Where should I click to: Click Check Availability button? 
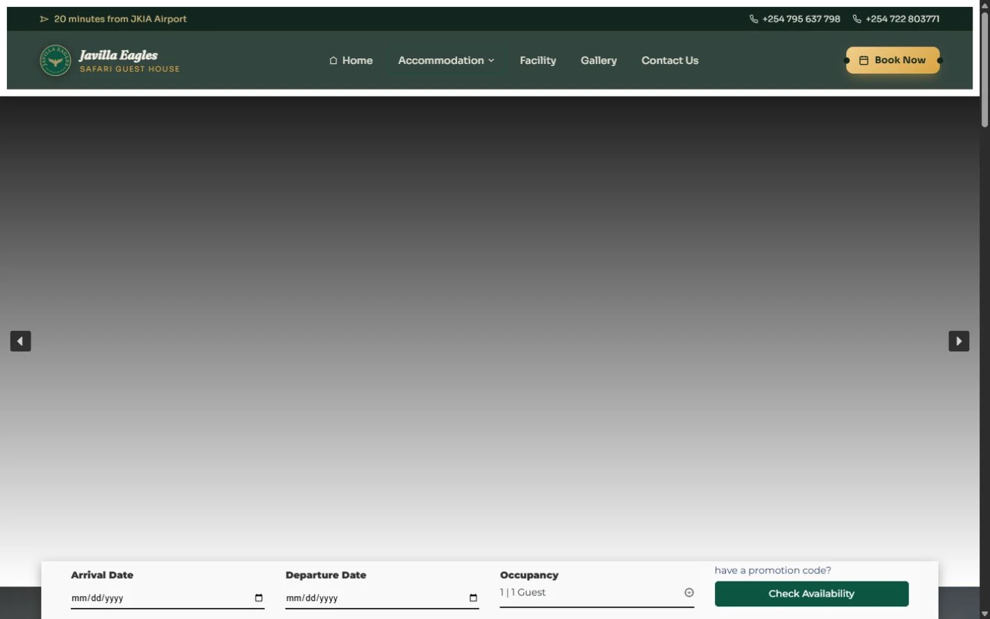point(811,594)
